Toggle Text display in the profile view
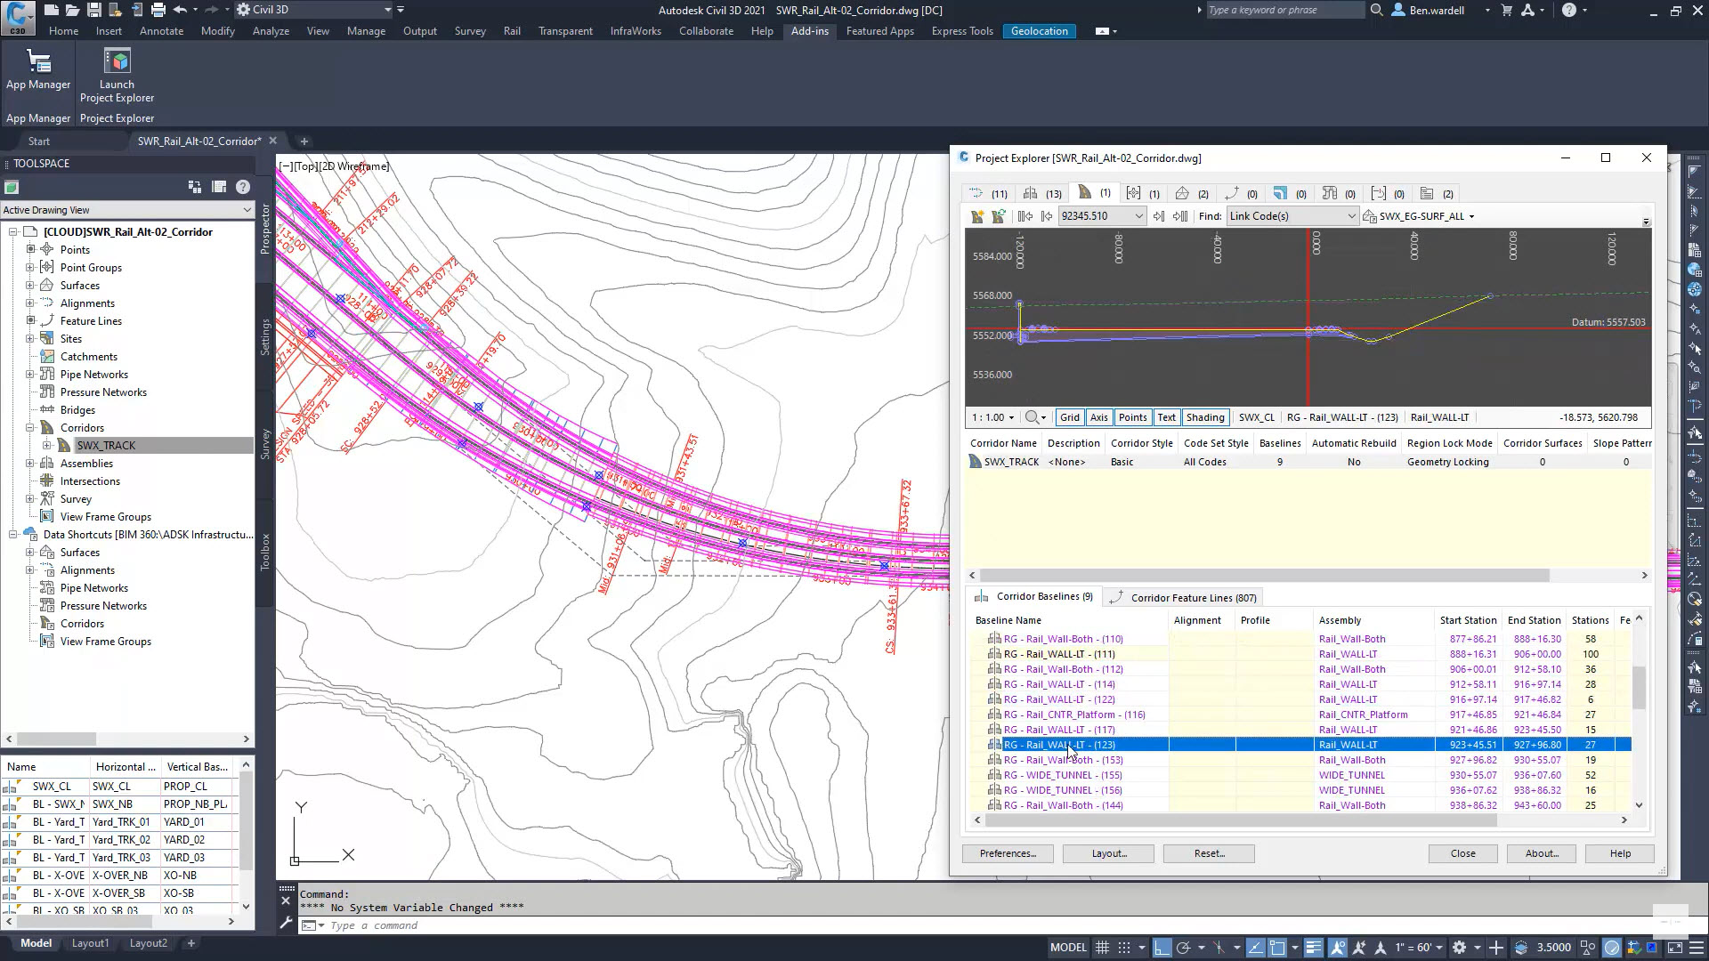 point(1167,416)
